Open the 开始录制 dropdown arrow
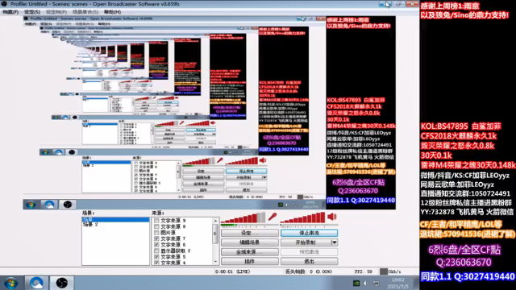The height and width of the screenshot is (290, 516). 334,242
